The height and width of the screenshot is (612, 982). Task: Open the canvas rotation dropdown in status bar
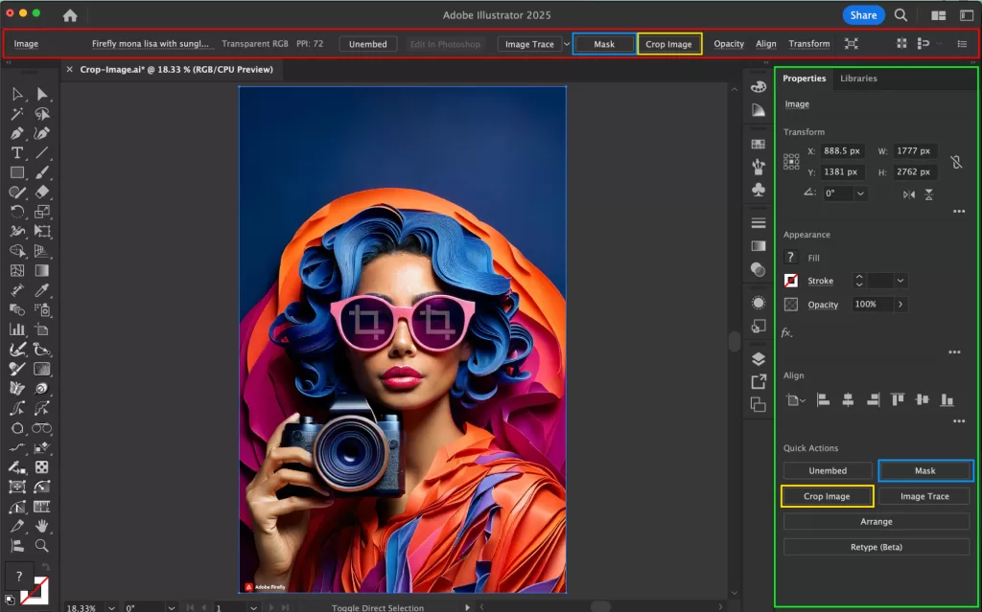pyautogui.click(x=171, y=607)
